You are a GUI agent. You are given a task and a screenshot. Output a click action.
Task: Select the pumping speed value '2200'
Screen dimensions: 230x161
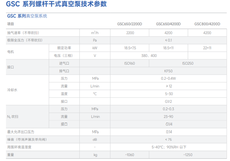[130, 33]
